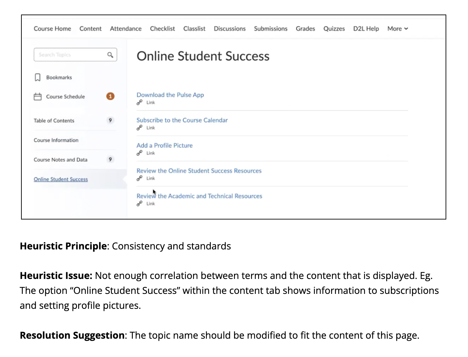Select Course Schedule in the sidebar
The width and height of the screenshot is (468, 357).
(x=66, y=97)
